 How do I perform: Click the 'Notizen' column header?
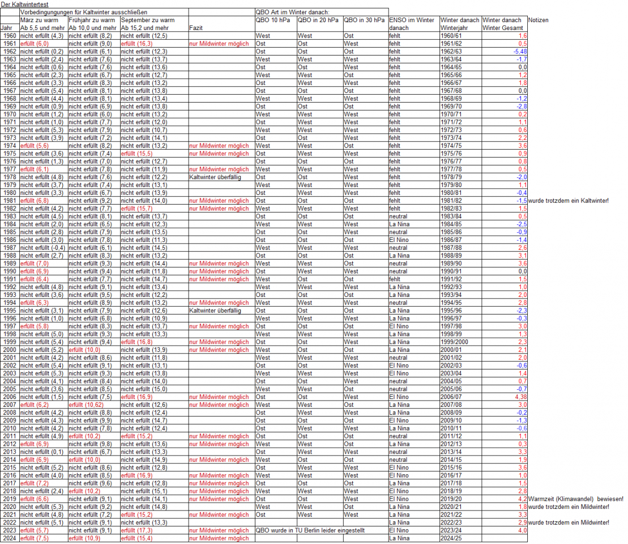coord(538,20)
